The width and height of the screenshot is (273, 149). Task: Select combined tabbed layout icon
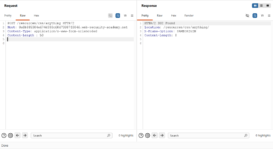(x=268, y=5)
